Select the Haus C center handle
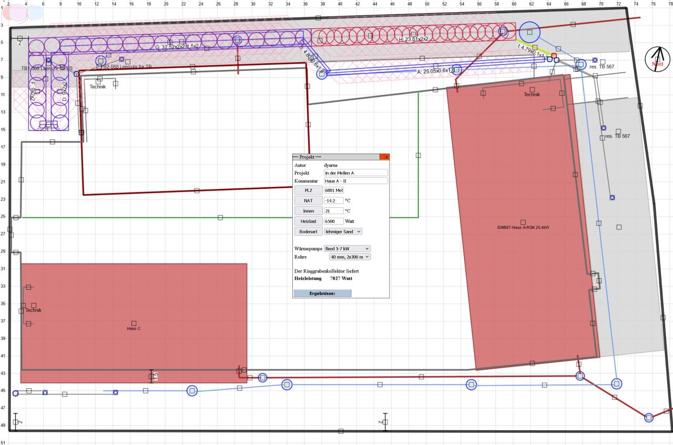 (x=134, y=323)
